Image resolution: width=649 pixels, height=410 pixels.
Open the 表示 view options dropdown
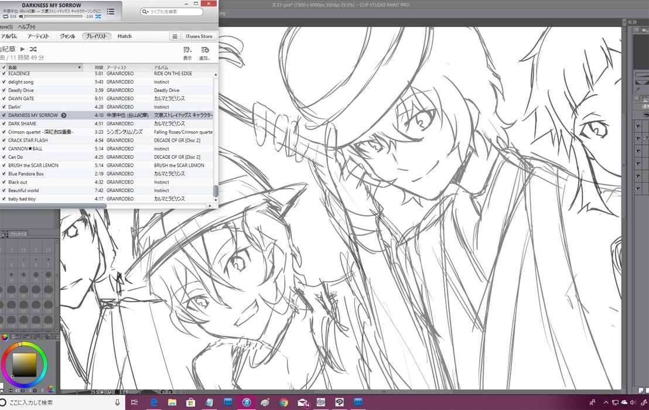(187, 53)
